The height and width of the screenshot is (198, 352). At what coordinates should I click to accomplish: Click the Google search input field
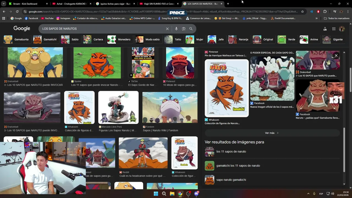102,29
